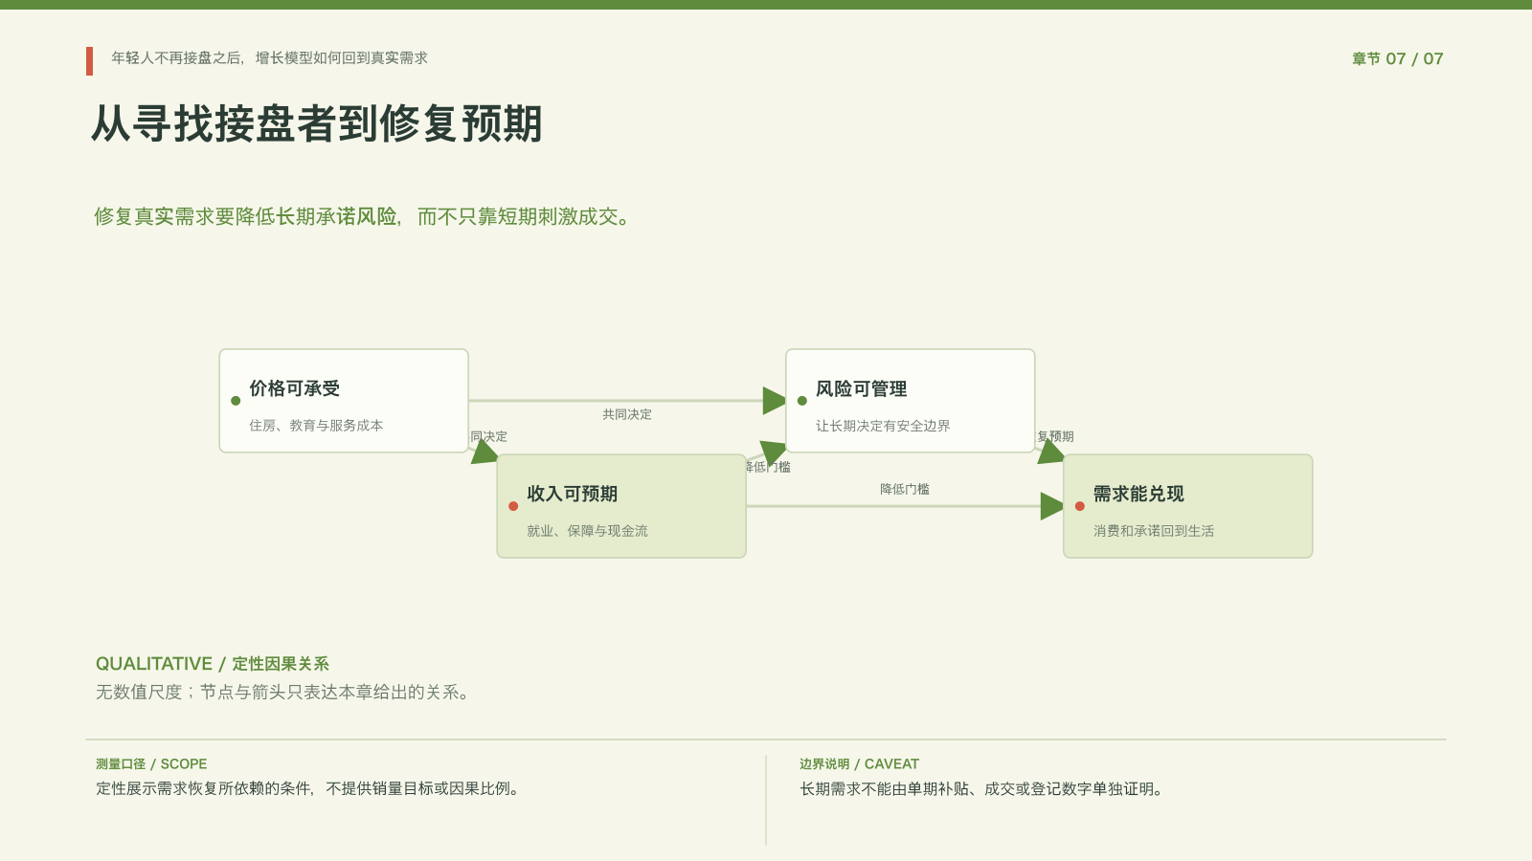Select the 价格可承受 node card
The height and width of the screenshot is (861, 1532).
coord(344,401)
